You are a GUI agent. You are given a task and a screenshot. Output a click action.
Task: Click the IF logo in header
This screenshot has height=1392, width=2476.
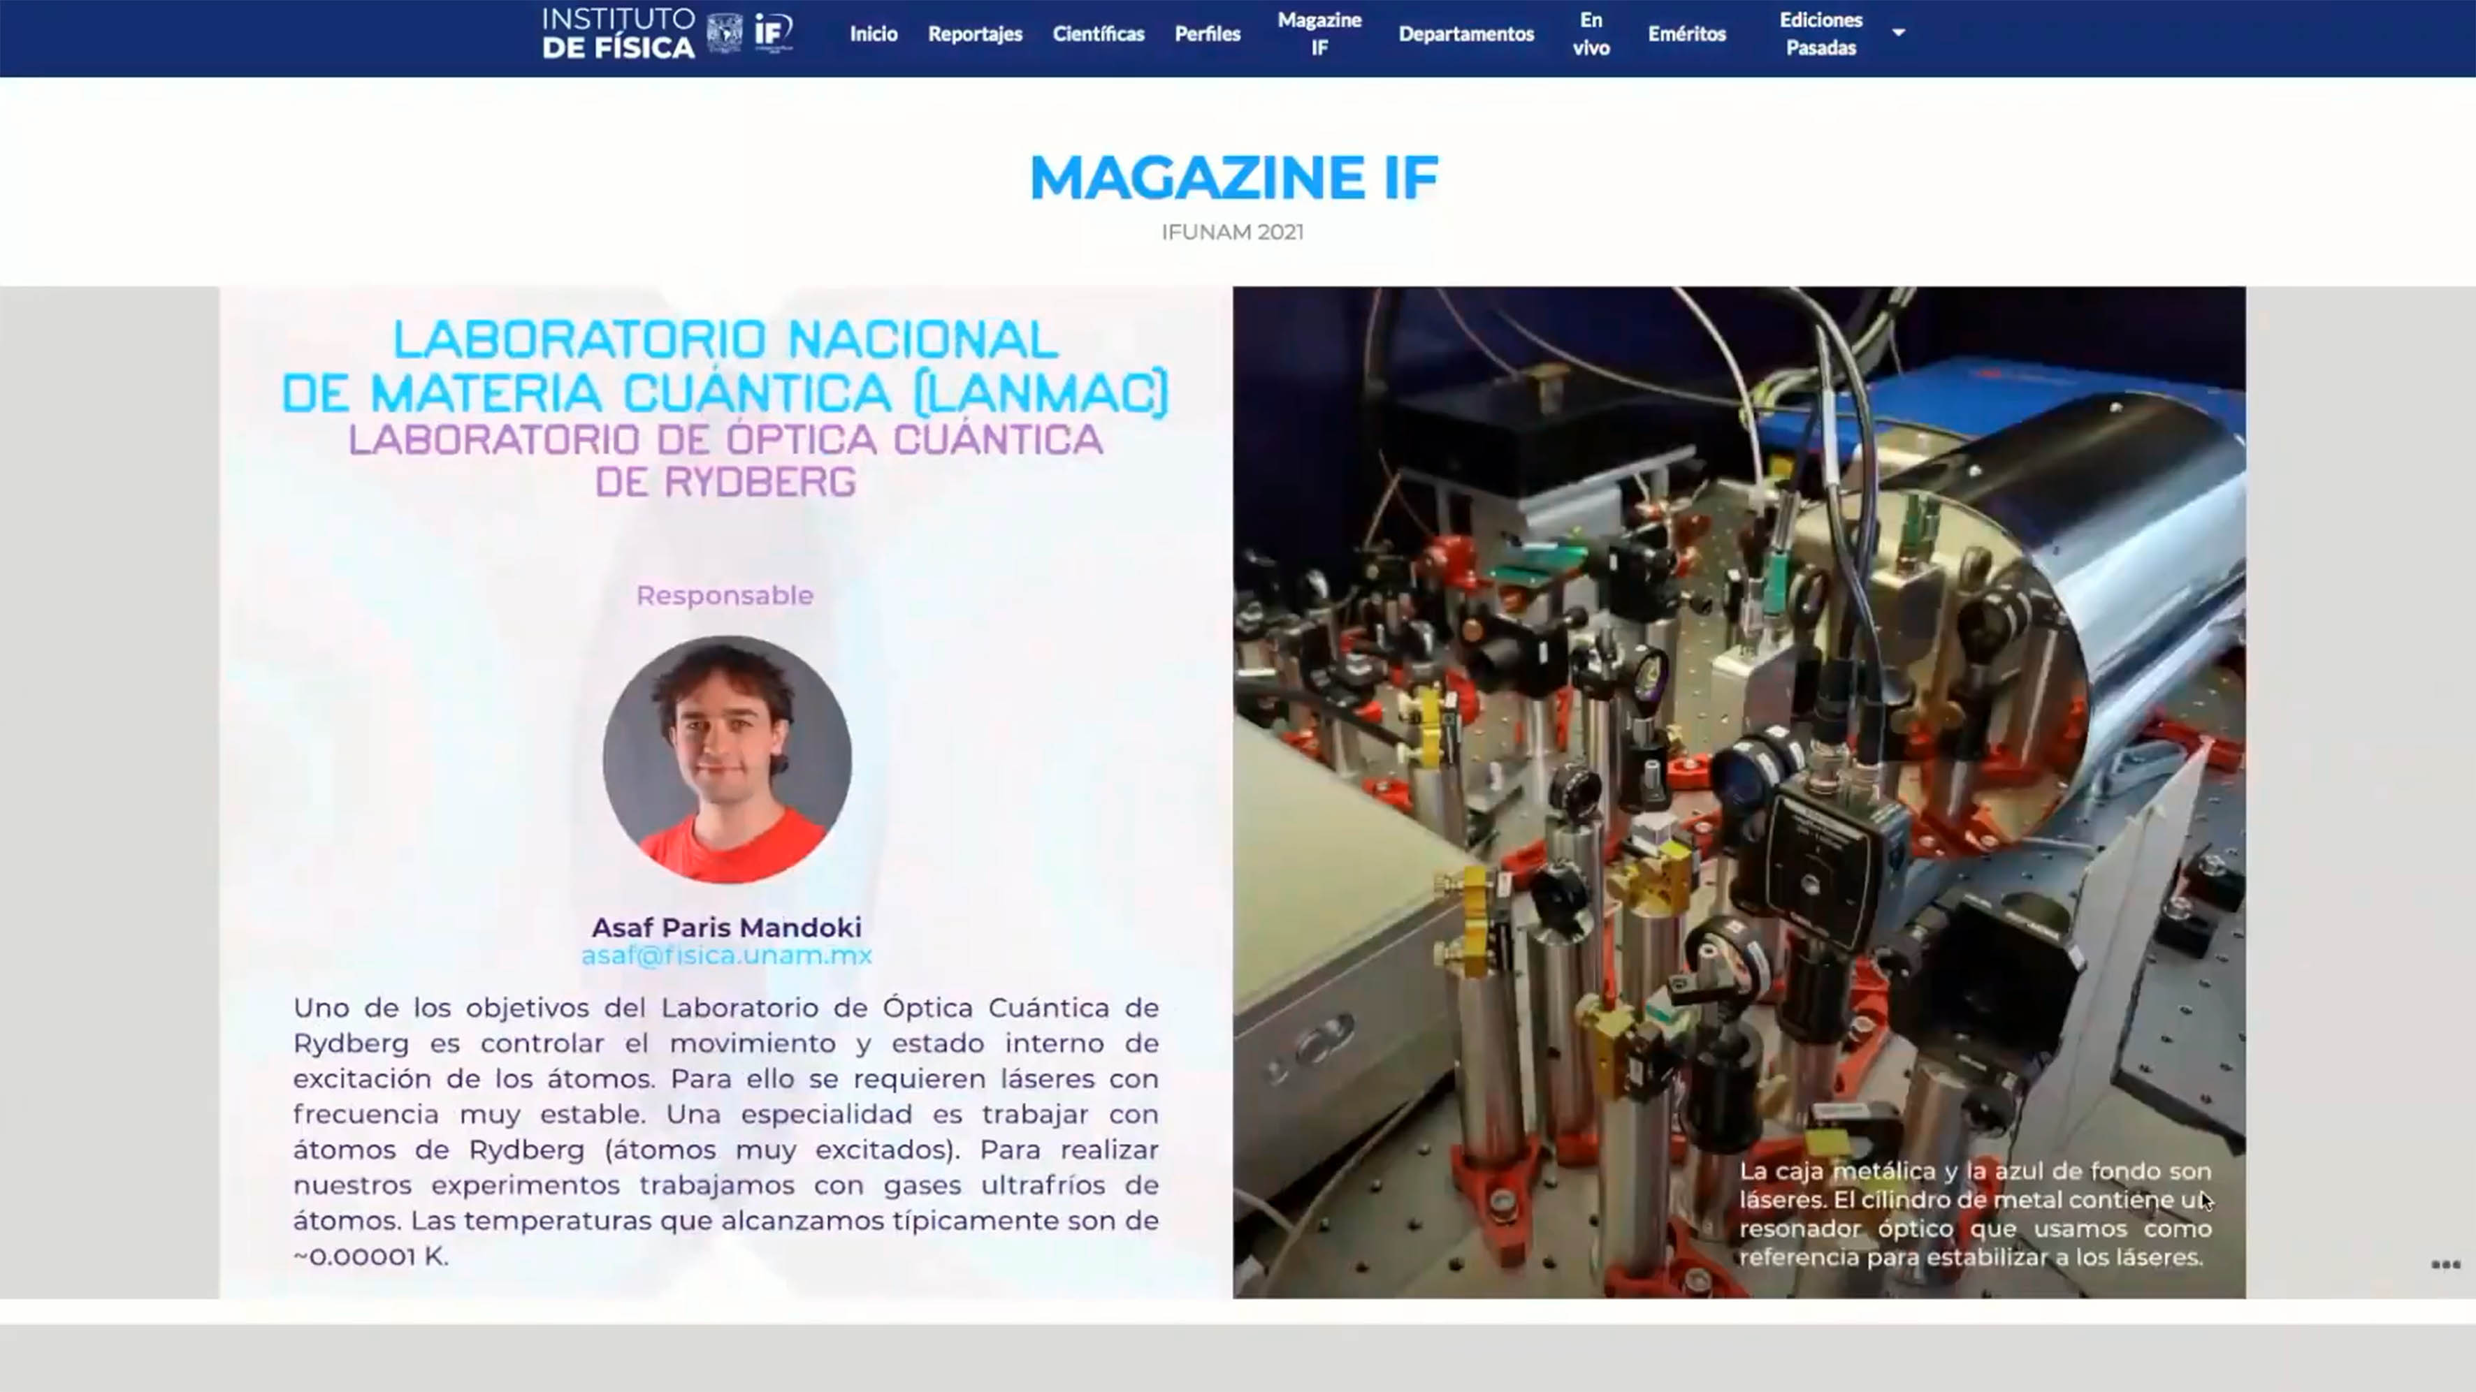[x=773, y=33]
